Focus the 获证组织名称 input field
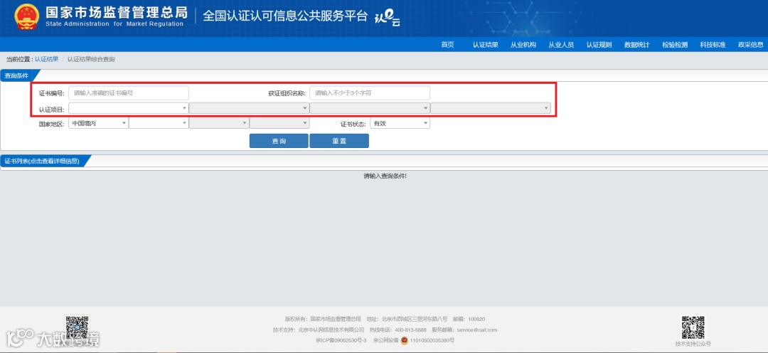 click(x=370, y=93)
